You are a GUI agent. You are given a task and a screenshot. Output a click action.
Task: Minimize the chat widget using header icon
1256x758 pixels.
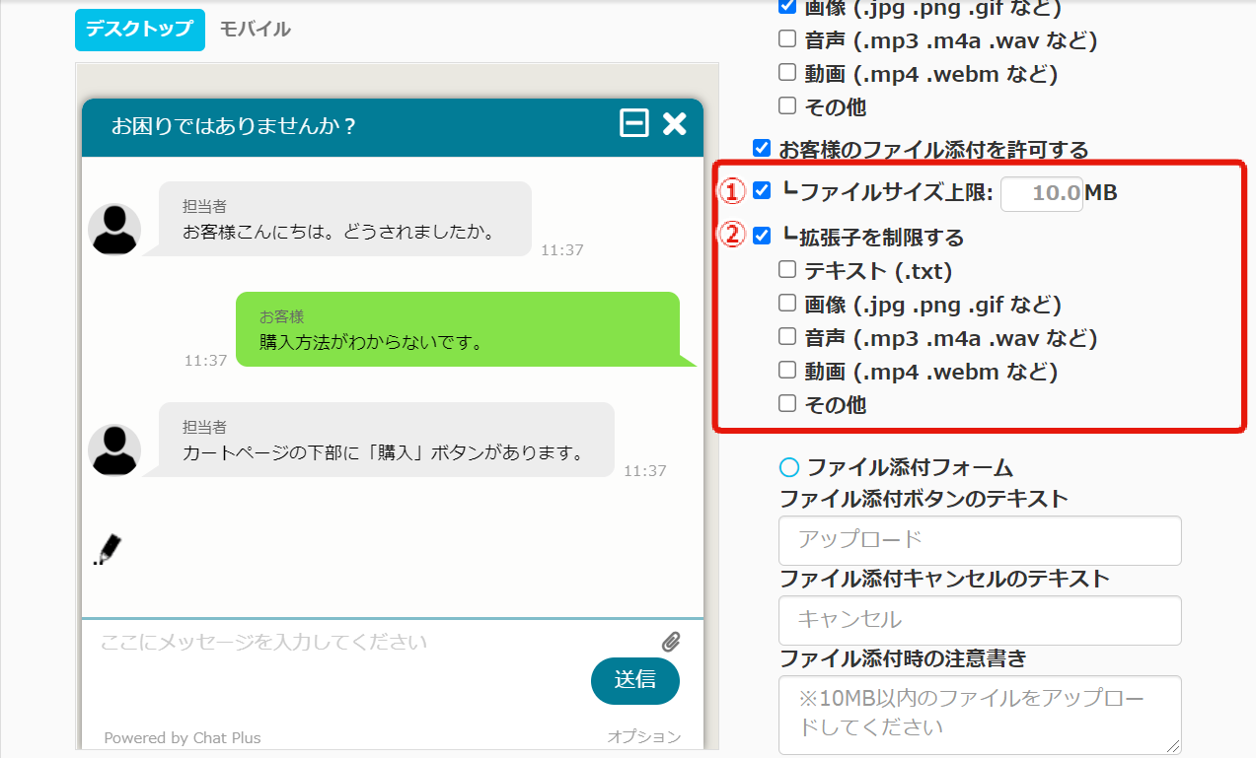pos(633,123)
